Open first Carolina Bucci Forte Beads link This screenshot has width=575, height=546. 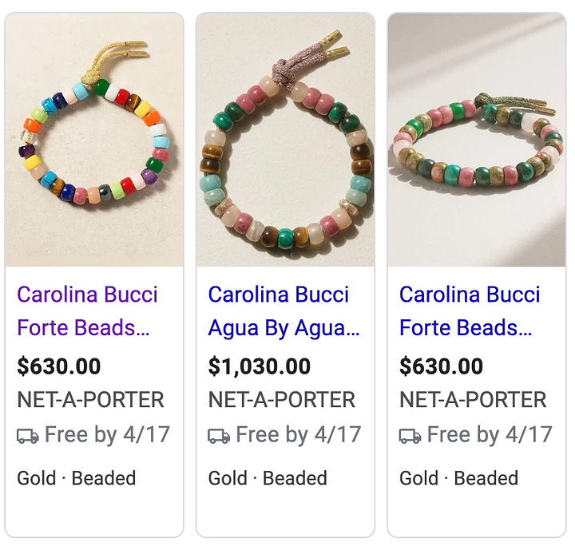pos(87,311)
